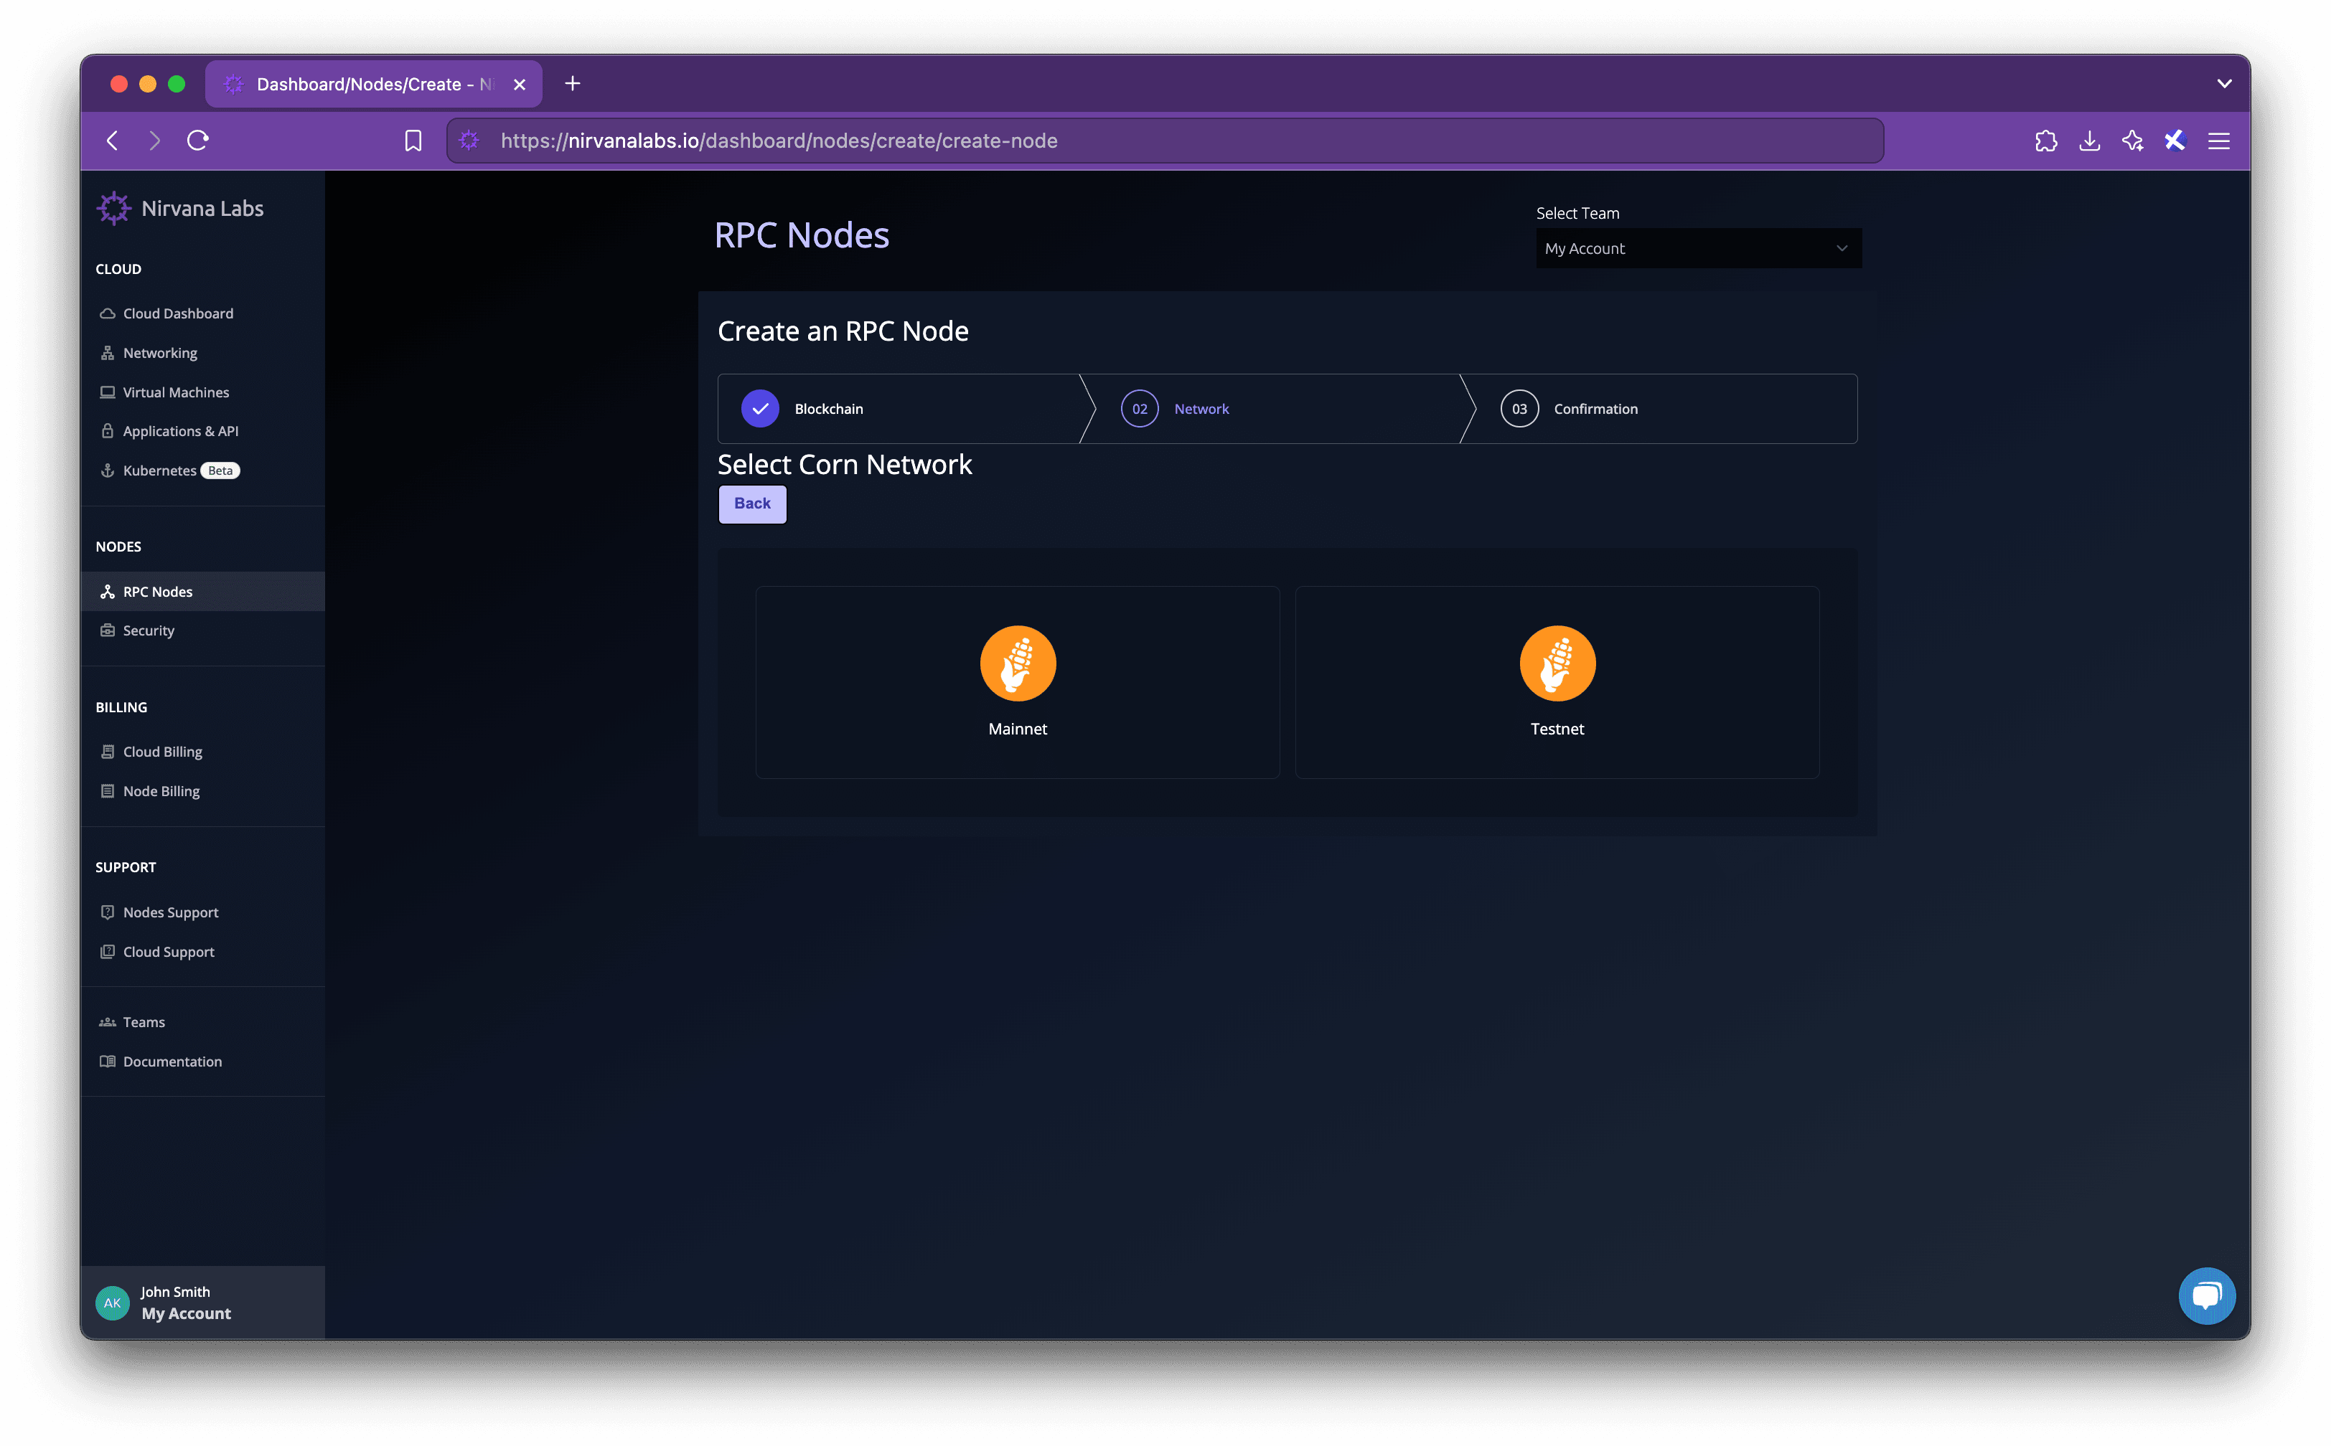2331x1446 pixels.
Task: Navigate to Node Billing
Action: tap(161, 791)
